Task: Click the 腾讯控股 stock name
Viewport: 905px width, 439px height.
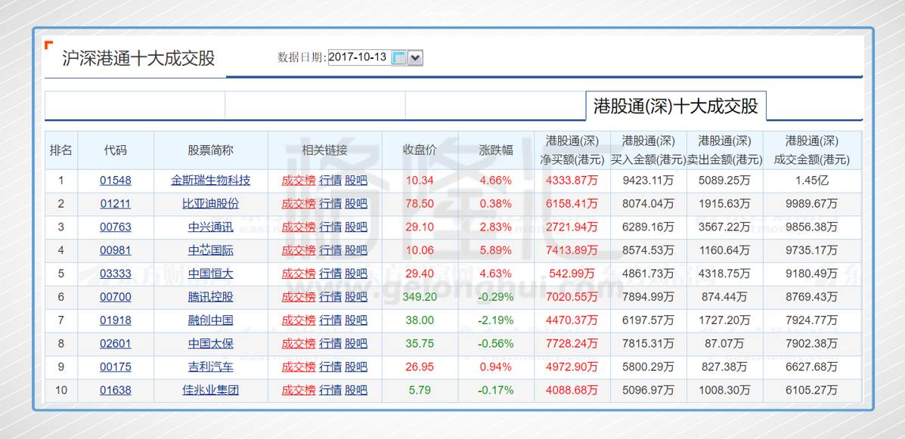Action: [211, 297]
